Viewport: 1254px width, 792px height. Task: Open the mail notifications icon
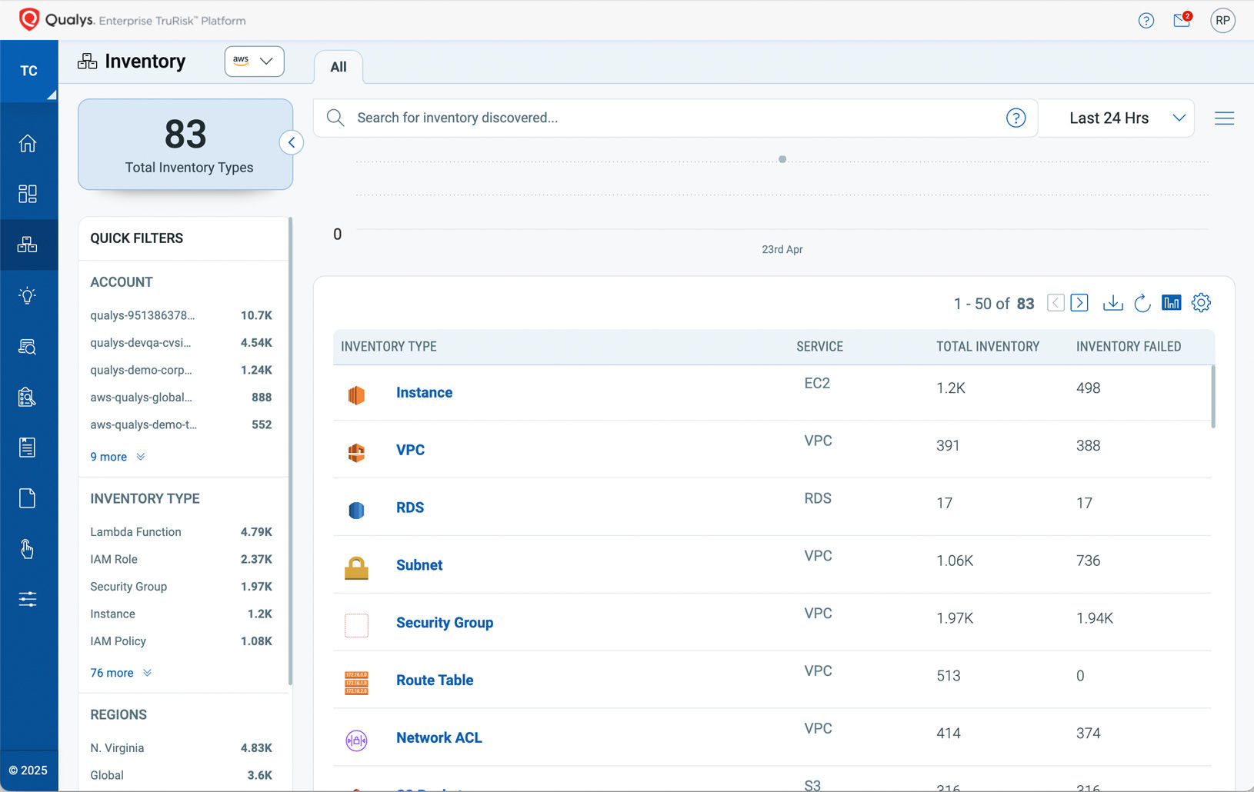tap(1182, 20)
